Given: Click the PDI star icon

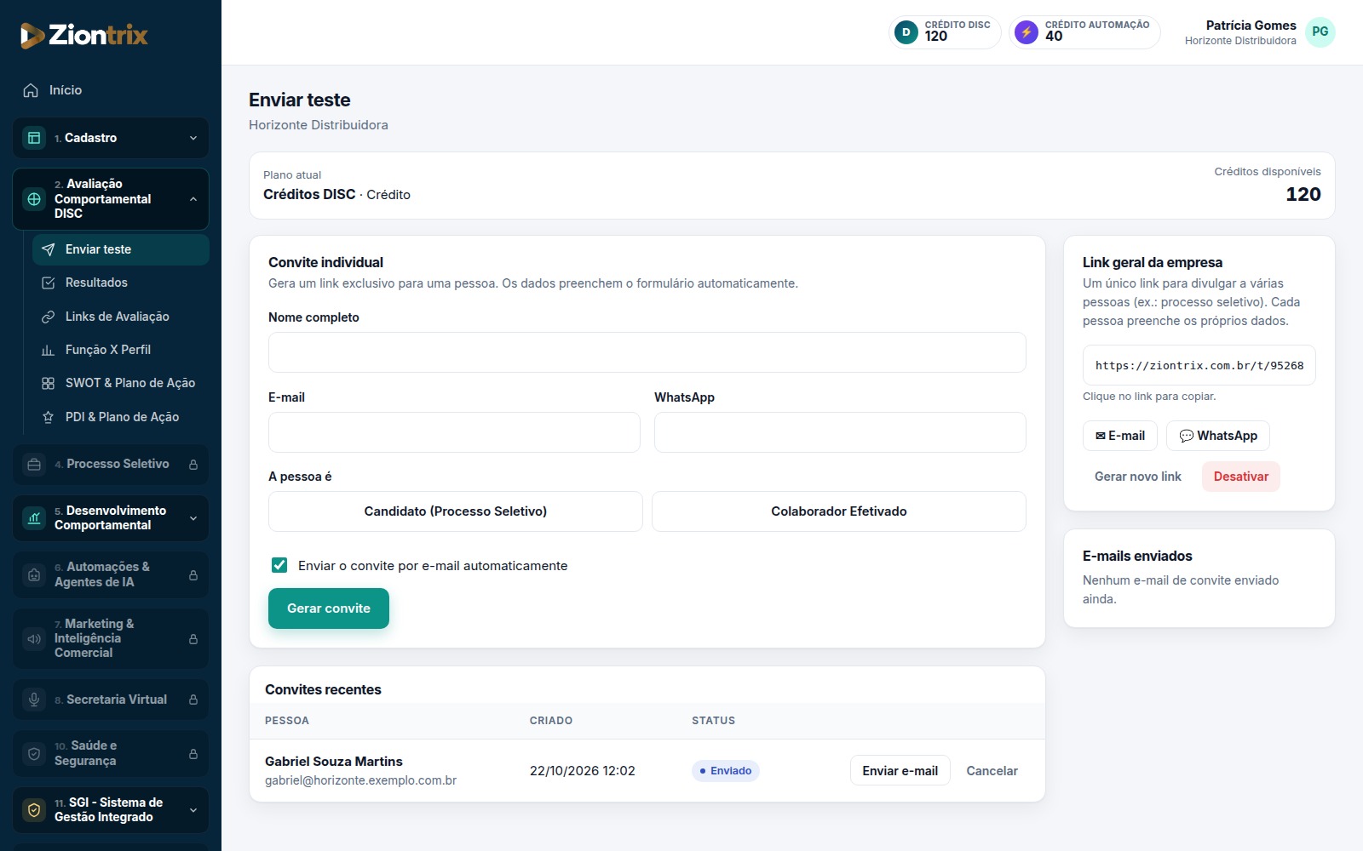Looking at the screenshot, I should point(49,417).
